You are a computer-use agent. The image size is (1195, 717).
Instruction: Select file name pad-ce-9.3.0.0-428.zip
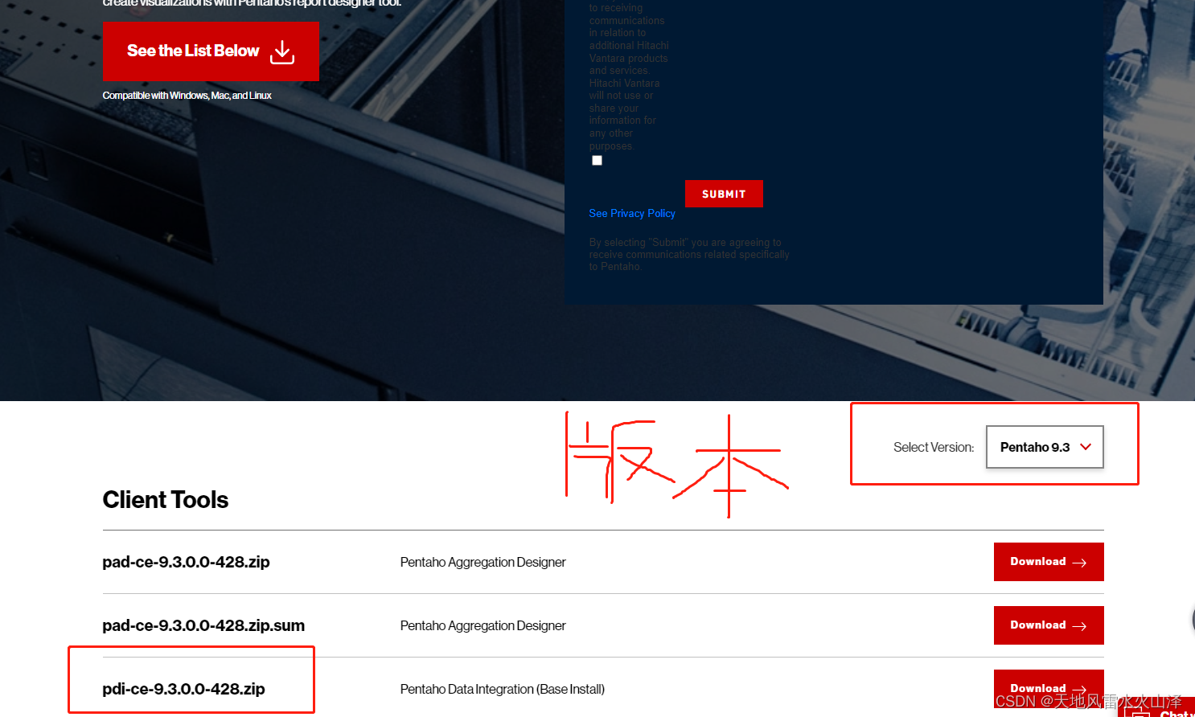[186, 562]
